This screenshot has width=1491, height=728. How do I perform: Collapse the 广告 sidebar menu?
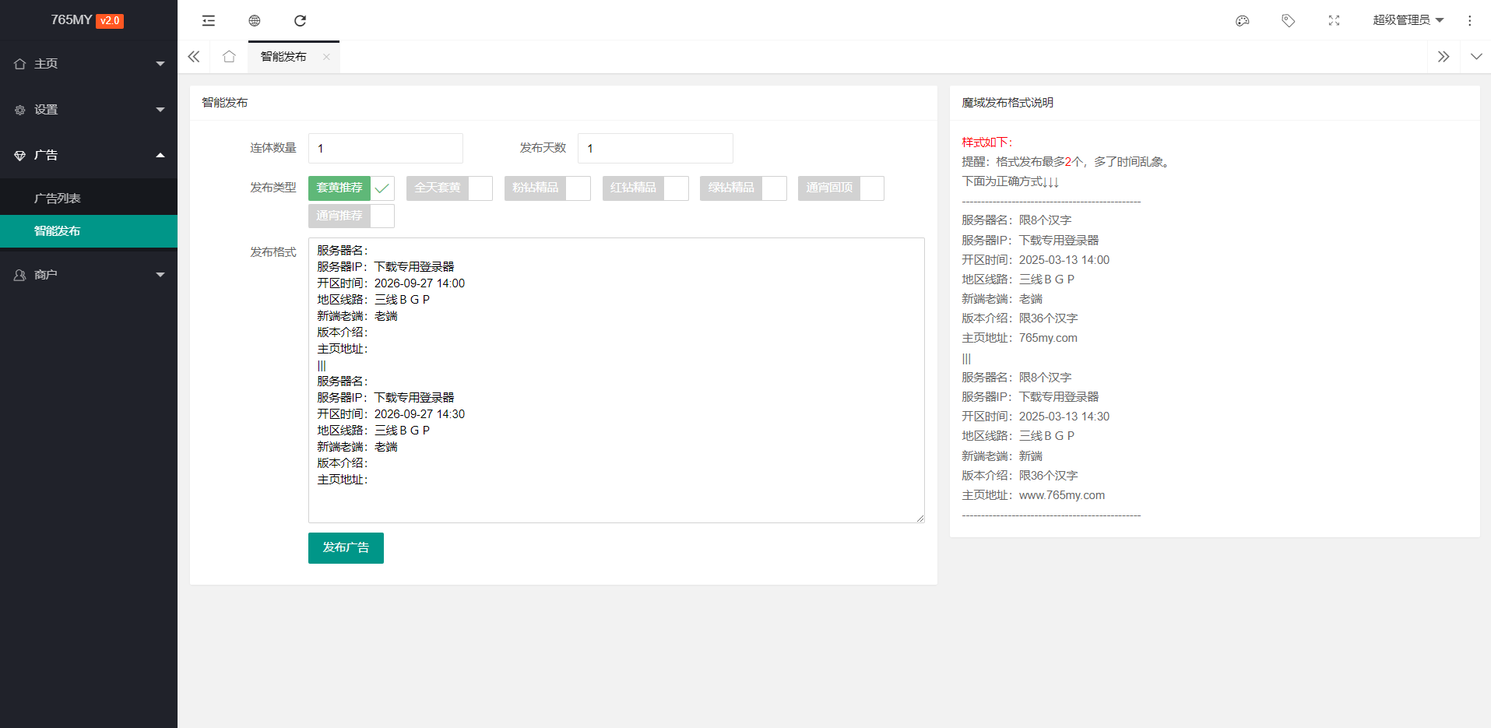pos(89,155)
